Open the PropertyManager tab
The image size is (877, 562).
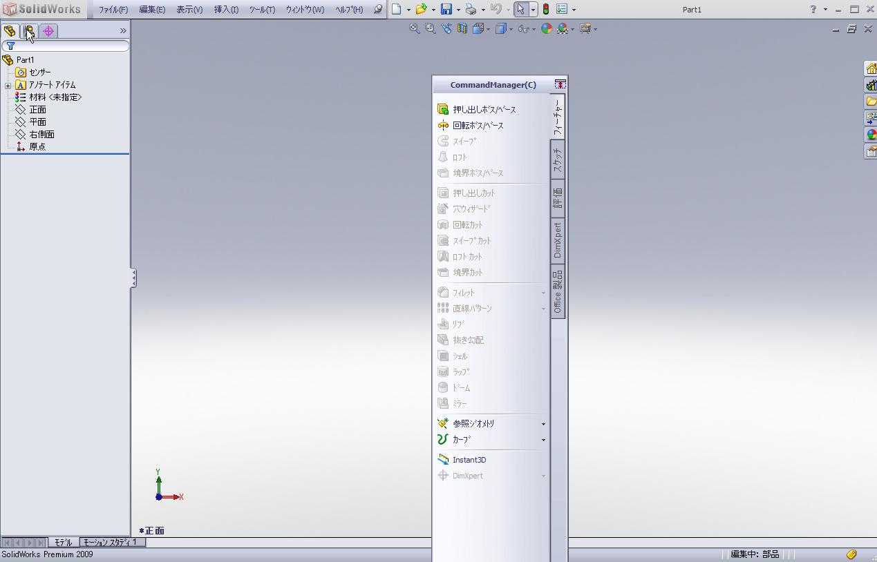click(29, 31)
